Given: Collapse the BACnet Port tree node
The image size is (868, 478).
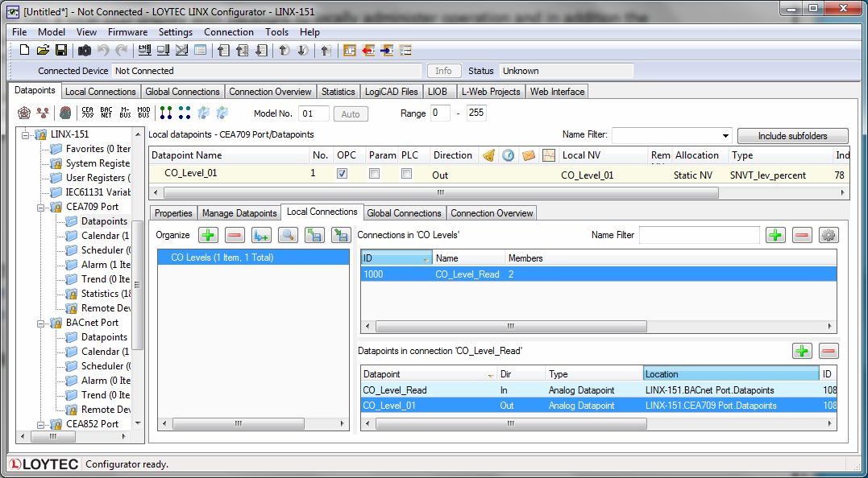Looking at the screenshot, I should [x=40, y=323].
